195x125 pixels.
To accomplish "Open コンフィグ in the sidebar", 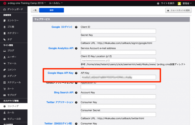I will (13, 106).
